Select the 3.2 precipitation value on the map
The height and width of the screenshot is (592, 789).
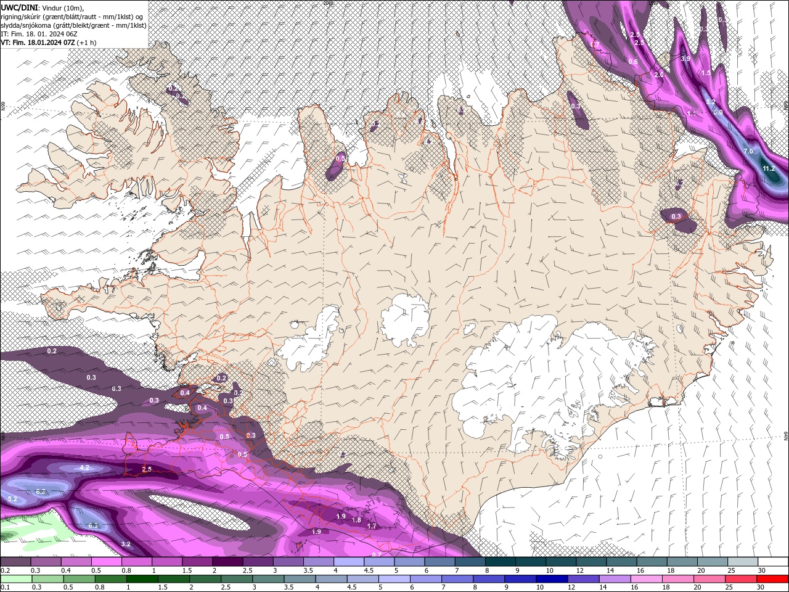(x=126, y=544)
